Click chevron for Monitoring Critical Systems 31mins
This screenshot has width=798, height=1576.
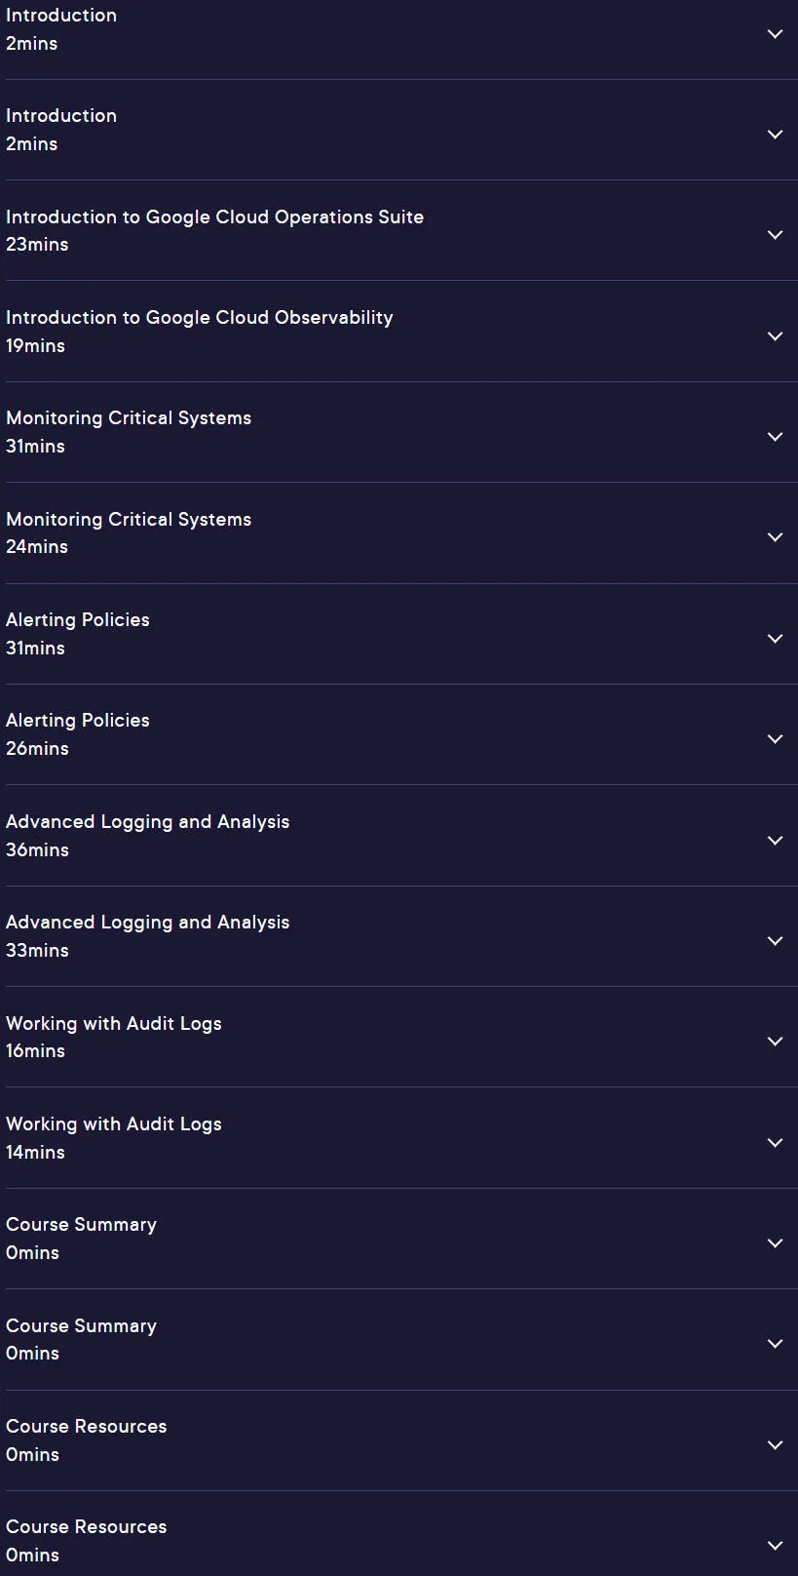(775, 437)
